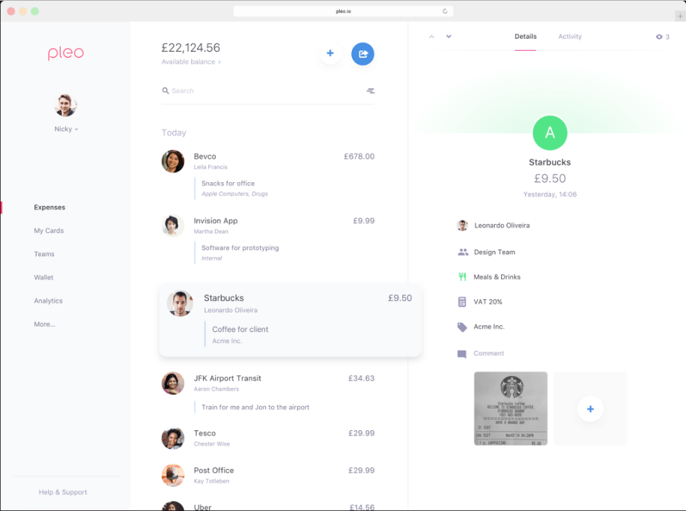
Task: Click the Snacks for office note
Action: click(x=228, y=184)
